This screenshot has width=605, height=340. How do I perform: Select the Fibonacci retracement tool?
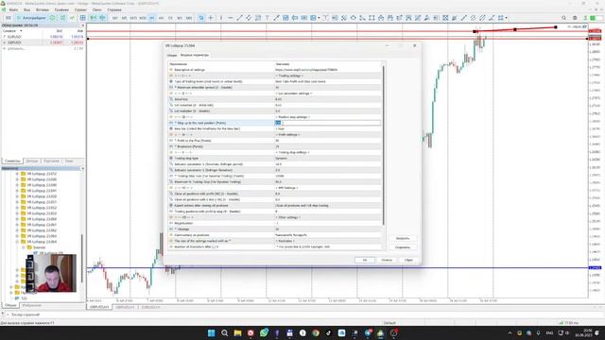(x=258, y=18)
